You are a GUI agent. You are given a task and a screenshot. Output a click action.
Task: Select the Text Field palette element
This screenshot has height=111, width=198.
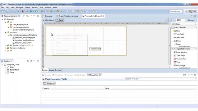(x=179, y=34)
